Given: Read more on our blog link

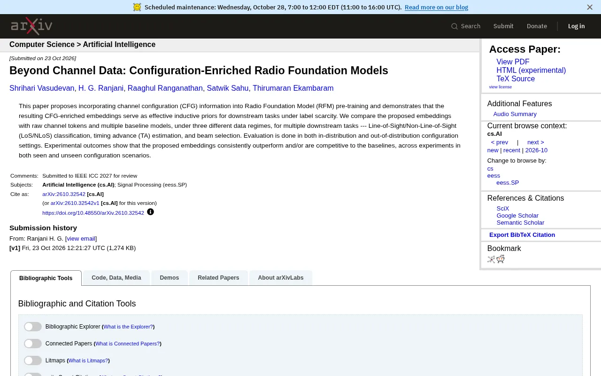Looking at the screenshot, I should pos(436,7).
